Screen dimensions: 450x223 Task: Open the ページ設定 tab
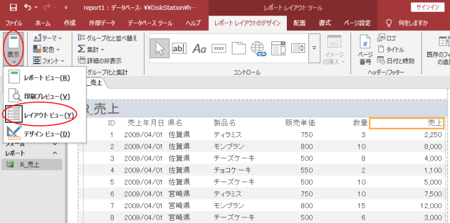click(x=357, y=23)
